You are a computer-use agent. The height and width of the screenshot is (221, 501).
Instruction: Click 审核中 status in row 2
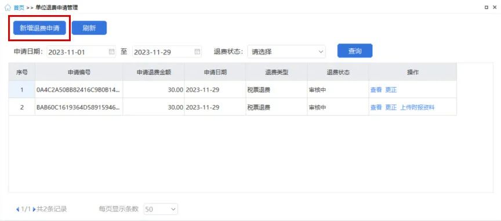[317, 107]
